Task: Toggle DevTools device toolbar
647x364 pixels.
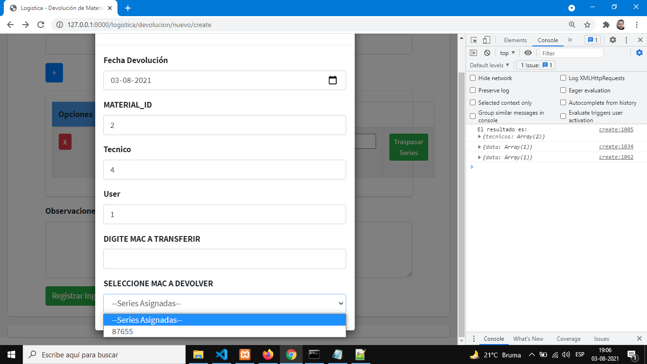Action: 486,40
